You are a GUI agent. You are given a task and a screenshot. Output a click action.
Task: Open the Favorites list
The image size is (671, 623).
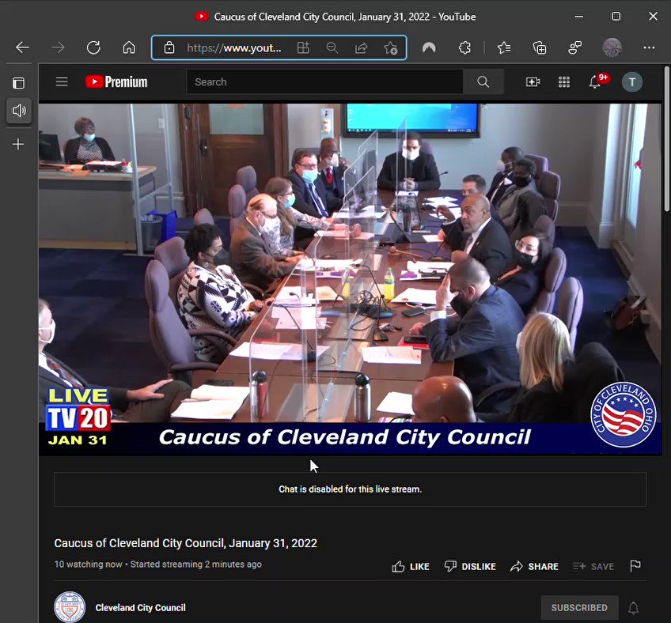pyautogui.click(x=504, y=47)
